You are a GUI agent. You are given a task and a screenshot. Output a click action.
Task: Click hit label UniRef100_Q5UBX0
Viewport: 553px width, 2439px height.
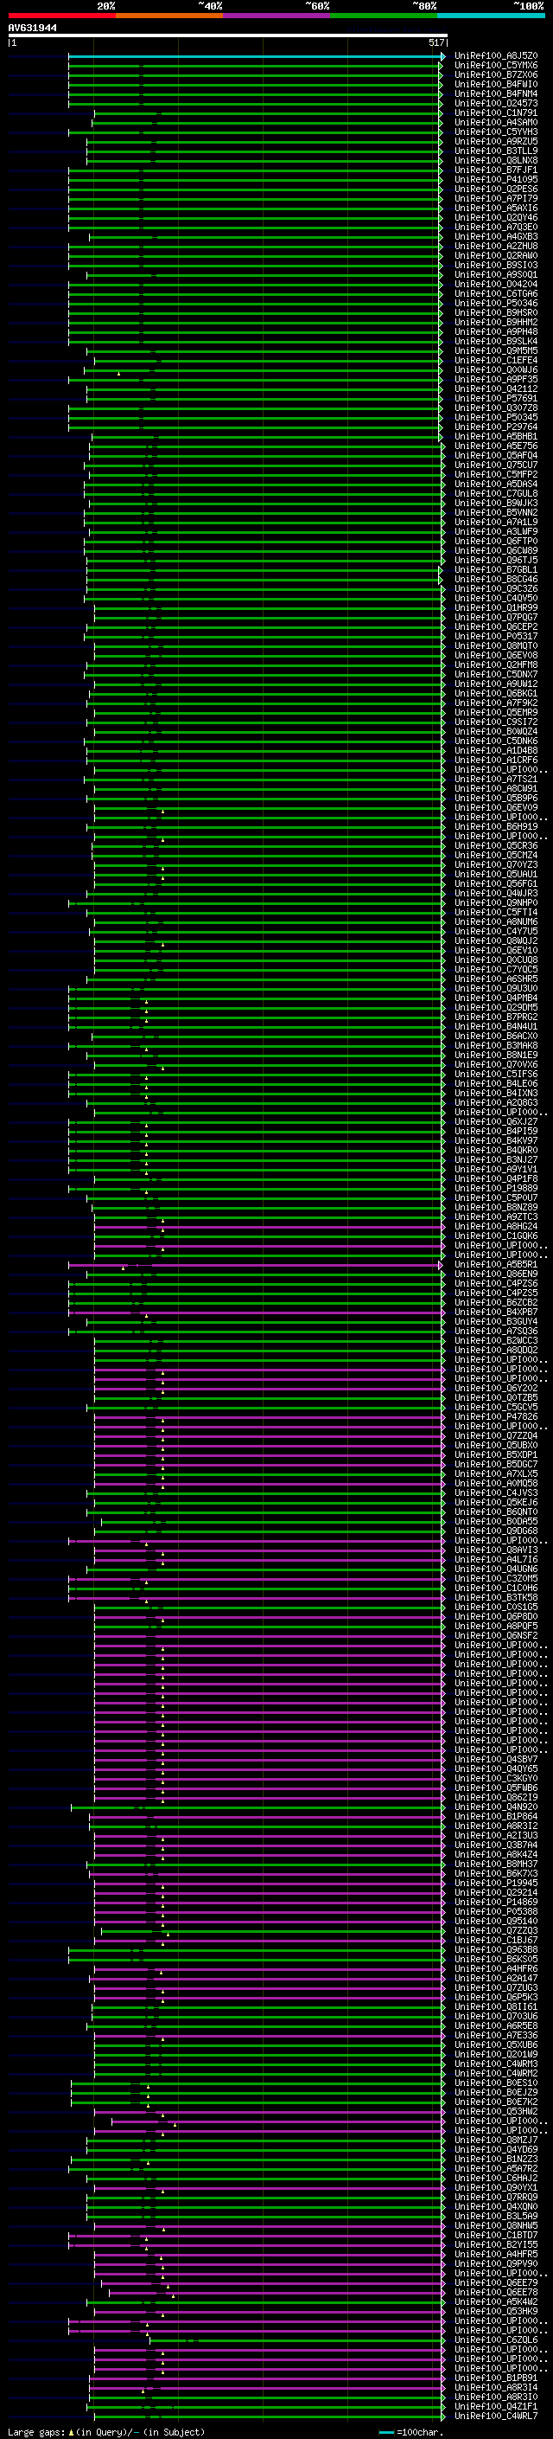[495, 1445]
